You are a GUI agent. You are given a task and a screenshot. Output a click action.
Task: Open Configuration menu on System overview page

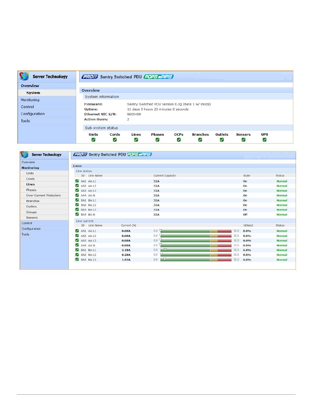pyautogui.click(x=47, y=114)
